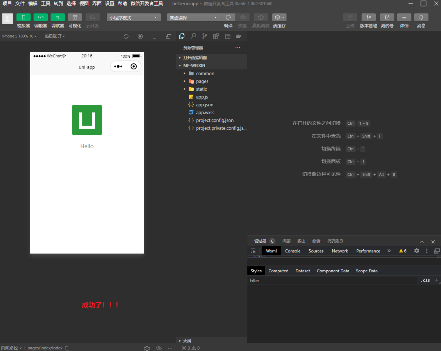Switch to the Performance tab
Viewport: 441px width, 351px height.
click(x=368, y=251)
